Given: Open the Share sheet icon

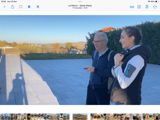Looking at the screenshot, I should 12,7.
